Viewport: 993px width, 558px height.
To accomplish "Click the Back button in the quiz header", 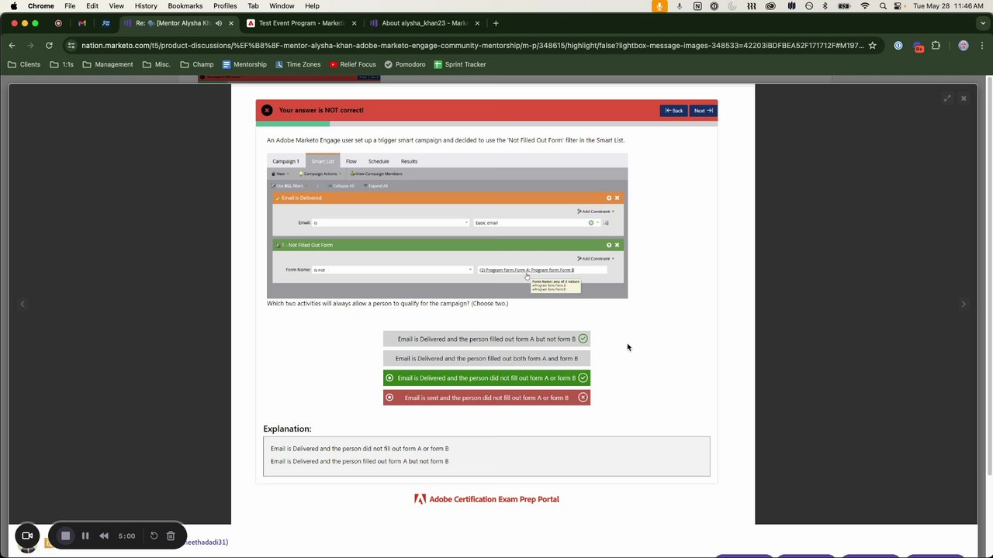I will click(x=673, y=110).
